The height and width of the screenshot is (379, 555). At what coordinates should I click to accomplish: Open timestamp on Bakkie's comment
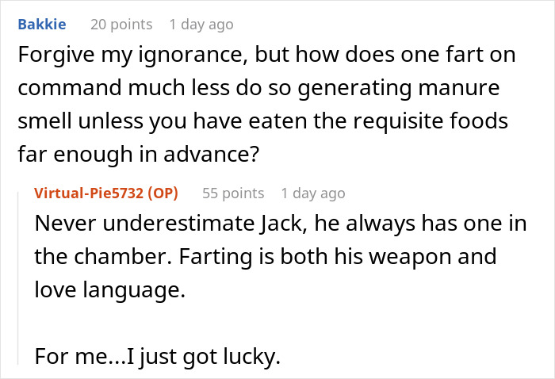[x=201, y=25]
